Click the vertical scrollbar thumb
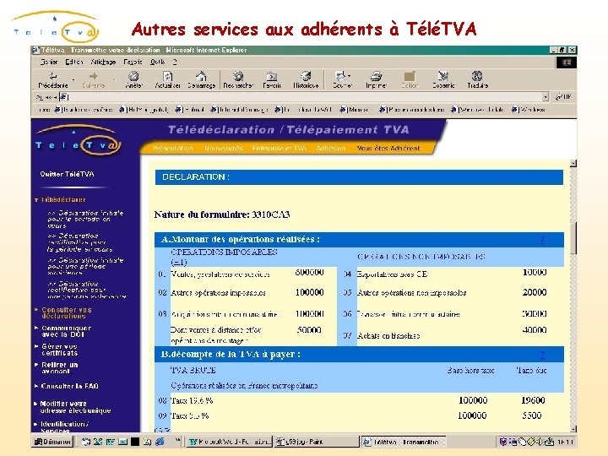Viewport: 608px width, 456px height. pos(573,238)
